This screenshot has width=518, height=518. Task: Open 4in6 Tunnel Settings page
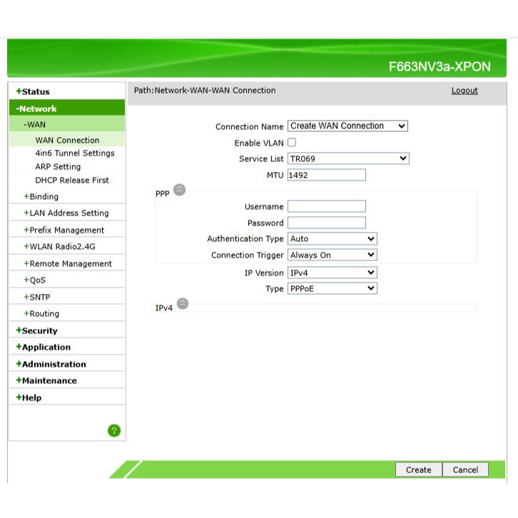click(x=75, y=153)
